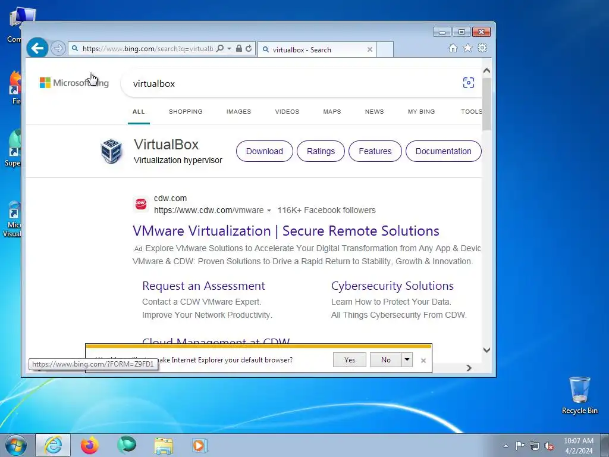Open Bing visual search camera icon
The width and height of the screenshot is (609, 457).
469,83
